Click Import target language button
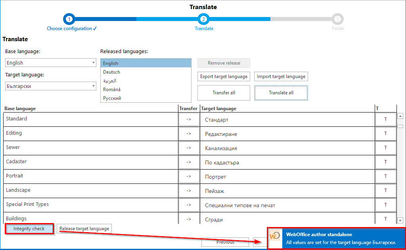Image resolution: width=406 pixels, height=250 pixels. pos(281,76)
